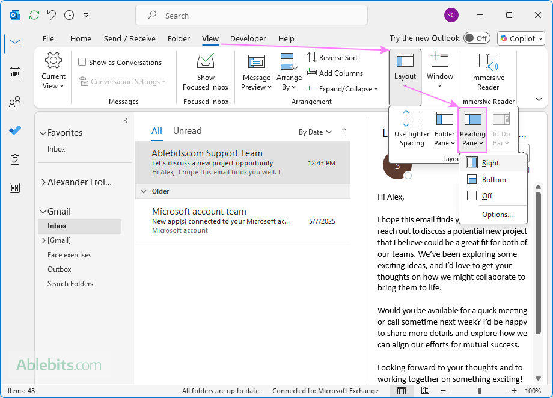The width and height of the screenshot is (553, 398).
Task: Expand the [Gmail] folder
Action: point(44,240)
